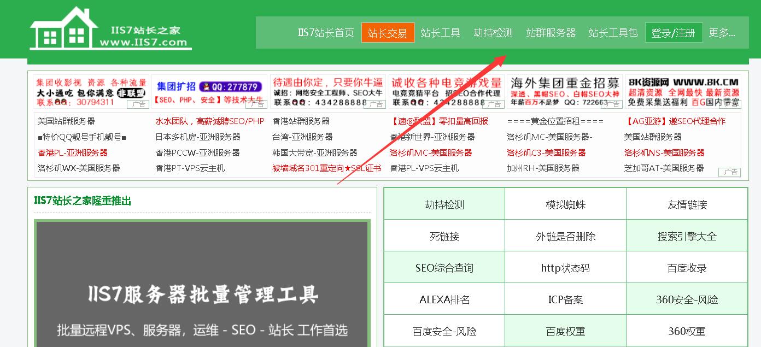
Task: Open the SEO综合查询 tool
Action: 444,268
